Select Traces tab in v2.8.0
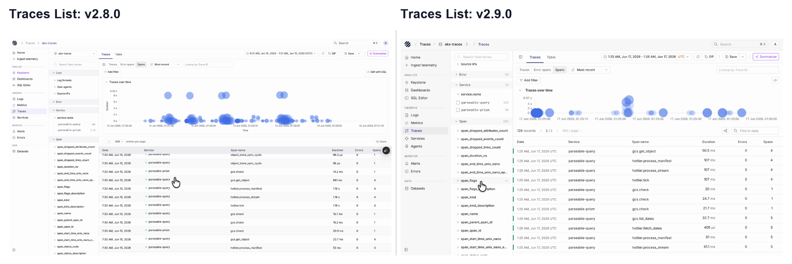The height and width of the screenshot is (264, 792). (106, 54)
